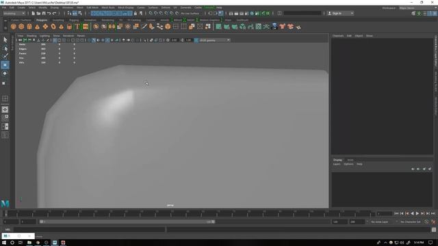This screenshot has height=246, width=438.
Task: Open the Edit Mesh menu
Action: pyautogui.click(x=92, y=8)
